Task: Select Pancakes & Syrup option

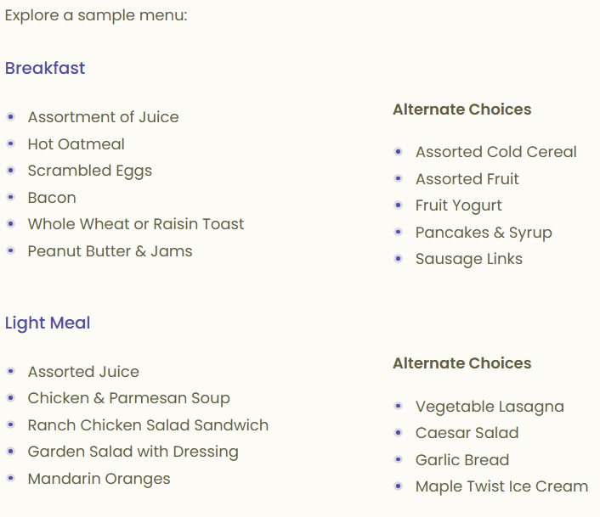Action: pos(484,233)
